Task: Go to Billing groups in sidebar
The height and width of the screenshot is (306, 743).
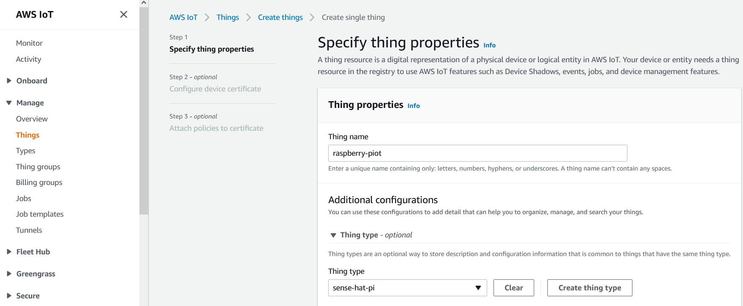Action: tap(39, 182)
